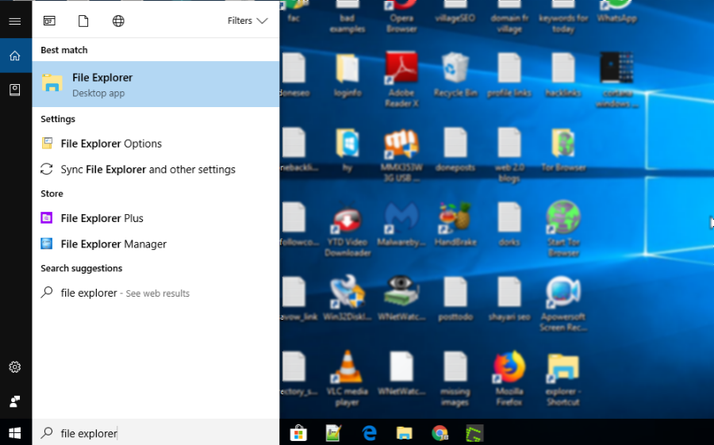This screenshot has height=445, width=714.
Task: Select Tor Browser folder desktop icon
Action: click(x=564, y=149)
